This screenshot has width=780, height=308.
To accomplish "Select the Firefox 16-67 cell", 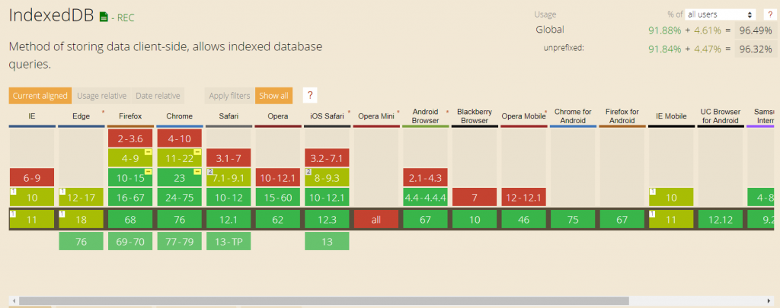I will 130,197.
